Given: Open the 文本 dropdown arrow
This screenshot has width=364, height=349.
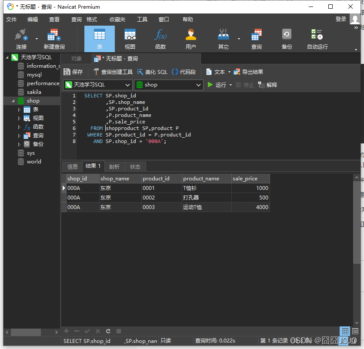Looking at the screenshot, I should (229, 72).
